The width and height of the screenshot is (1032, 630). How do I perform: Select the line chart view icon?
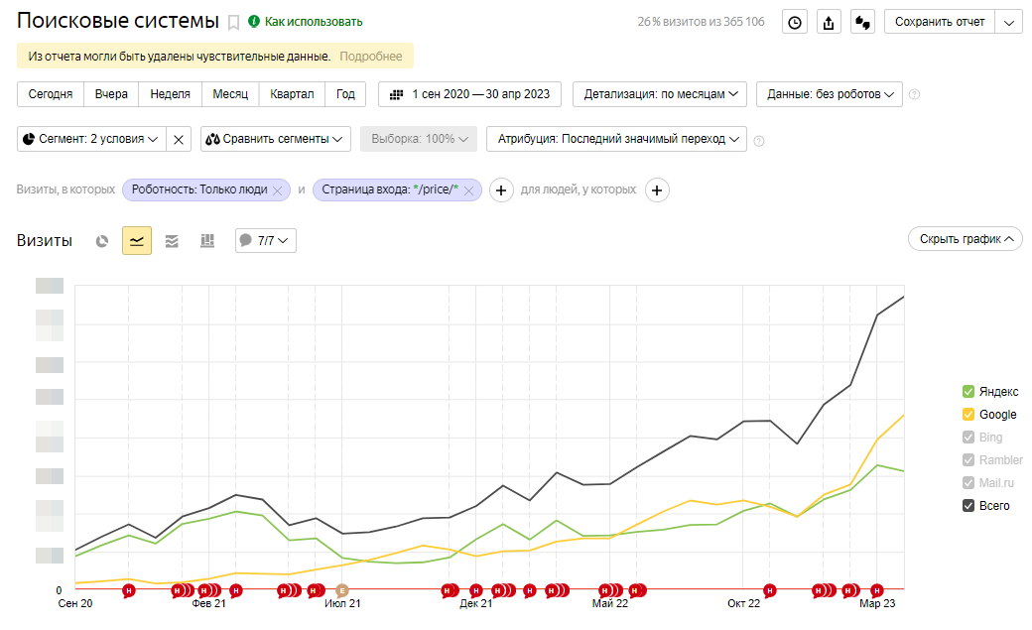coord(137,240)
